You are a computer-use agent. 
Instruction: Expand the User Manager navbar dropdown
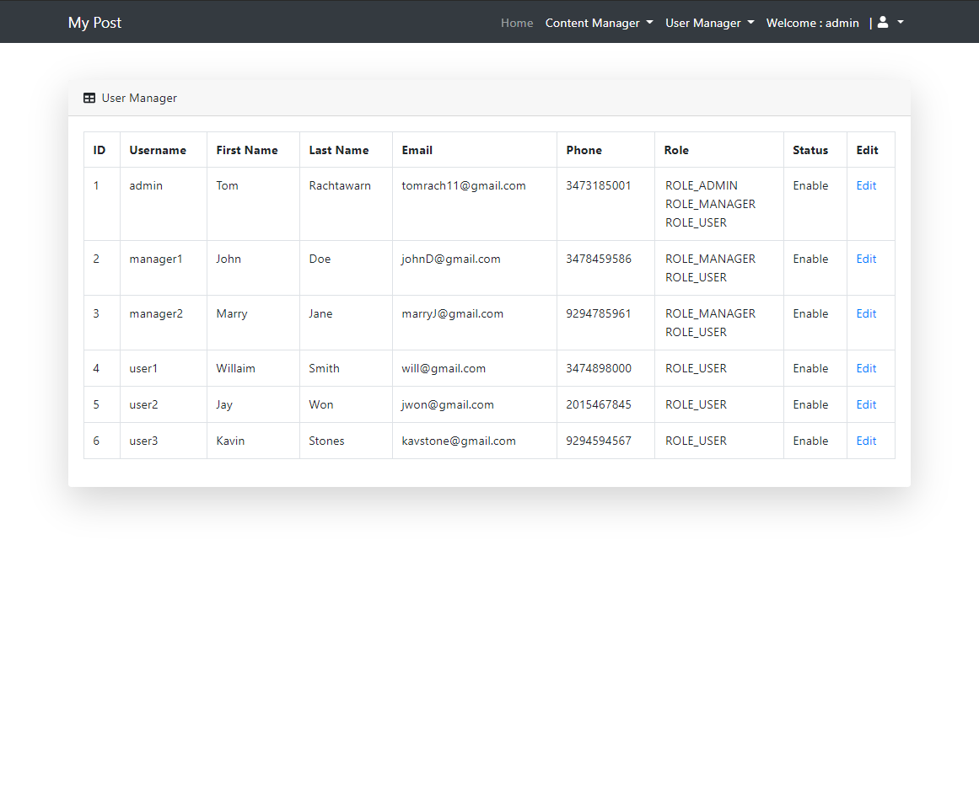point(709,23)
